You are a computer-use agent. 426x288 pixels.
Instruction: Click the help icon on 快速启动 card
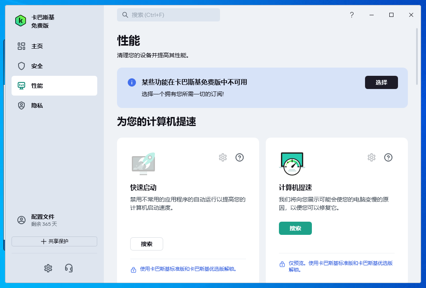240,157
